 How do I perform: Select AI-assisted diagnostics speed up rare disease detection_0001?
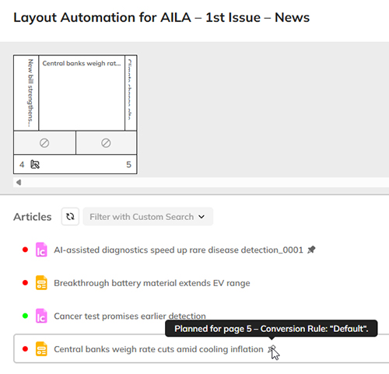[178, 250]
